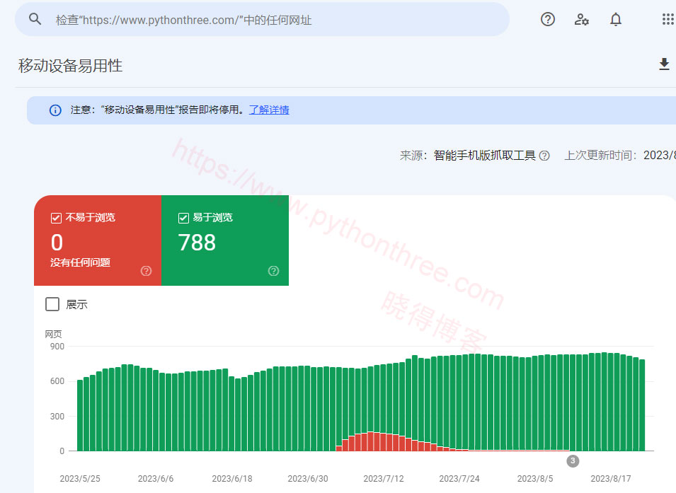Show notifications via the bell icon
Viewport: 676px width, 493px height.
(x=616, y=19)
